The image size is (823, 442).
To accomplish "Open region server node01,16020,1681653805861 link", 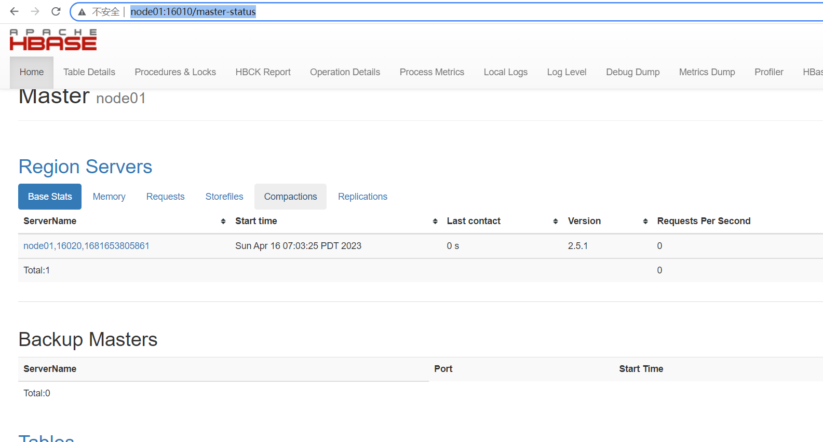I will coord(86,246).
